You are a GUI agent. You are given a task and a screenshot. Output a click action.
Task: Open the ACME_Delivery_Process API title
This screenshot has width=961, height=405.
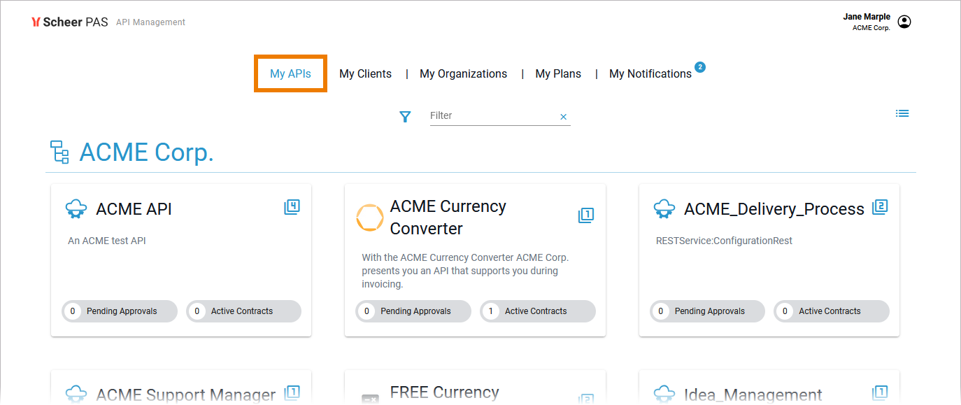click(x=774, y=209)
